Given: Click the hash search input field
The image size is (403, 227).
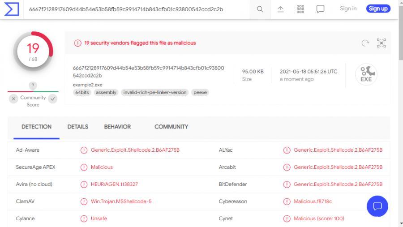Looking at the screenshot, I should [134, 9].
